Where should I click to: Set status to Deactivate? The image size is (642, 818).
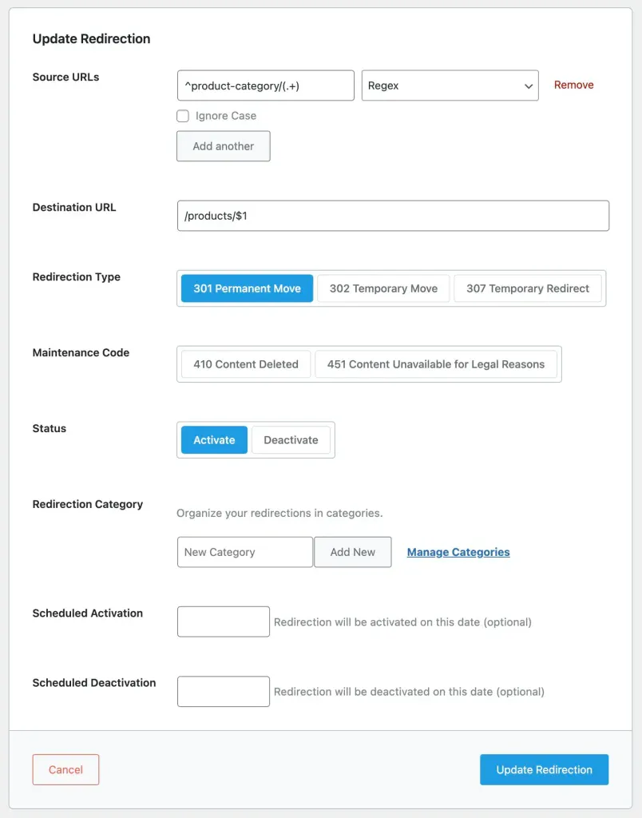291,440
